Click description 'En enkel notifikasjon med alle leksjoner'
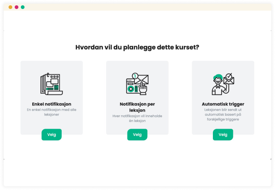This screenshot has width=275, height=190. pos(51,112)
